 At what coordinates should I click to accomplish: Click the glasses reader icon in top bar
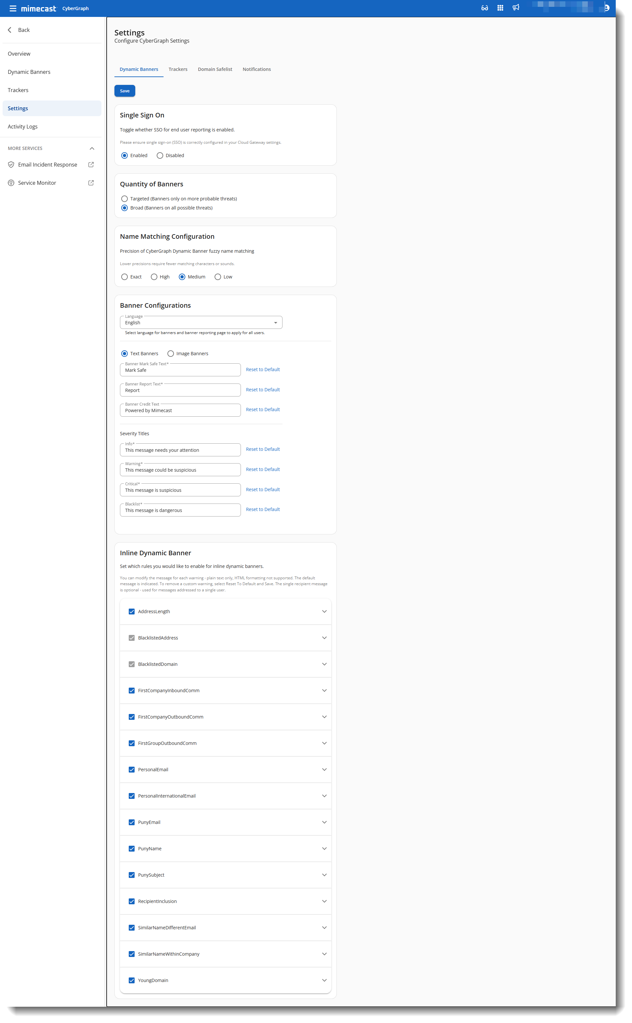click(484, 7)
